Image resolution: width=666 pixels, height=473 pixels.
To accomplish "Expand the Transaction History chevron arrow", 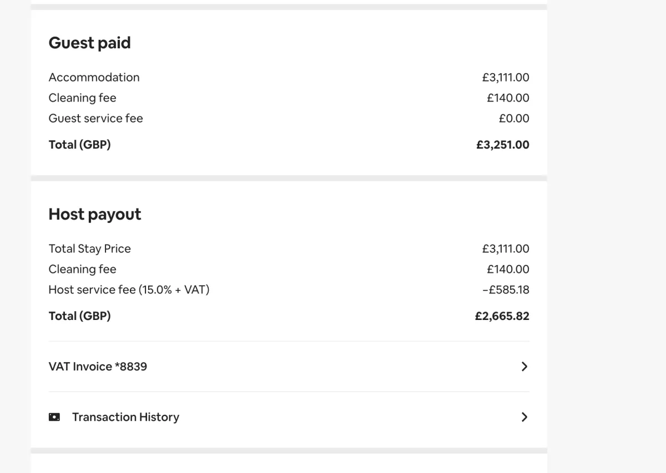I will point(524,417).
